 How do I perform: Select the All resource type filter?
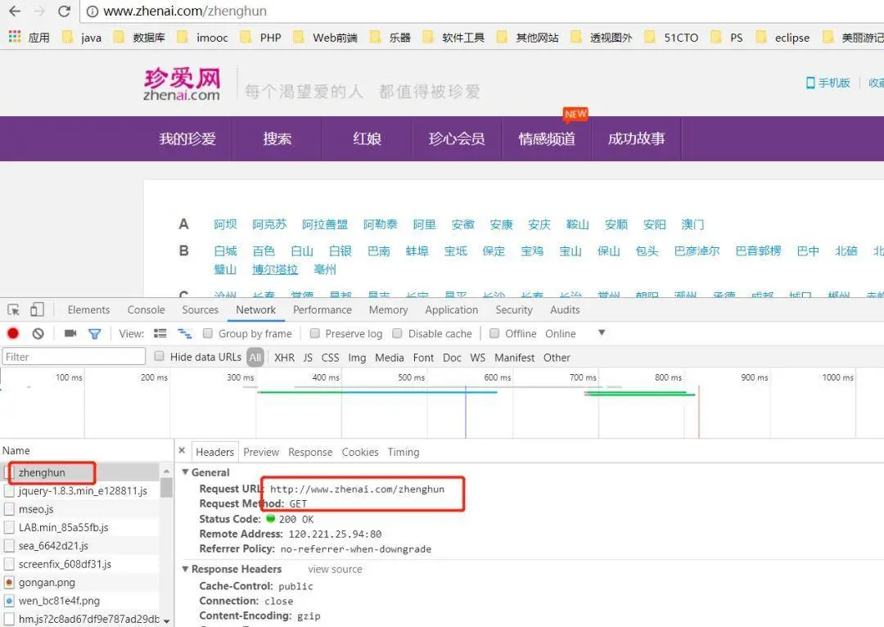point(255,358)
